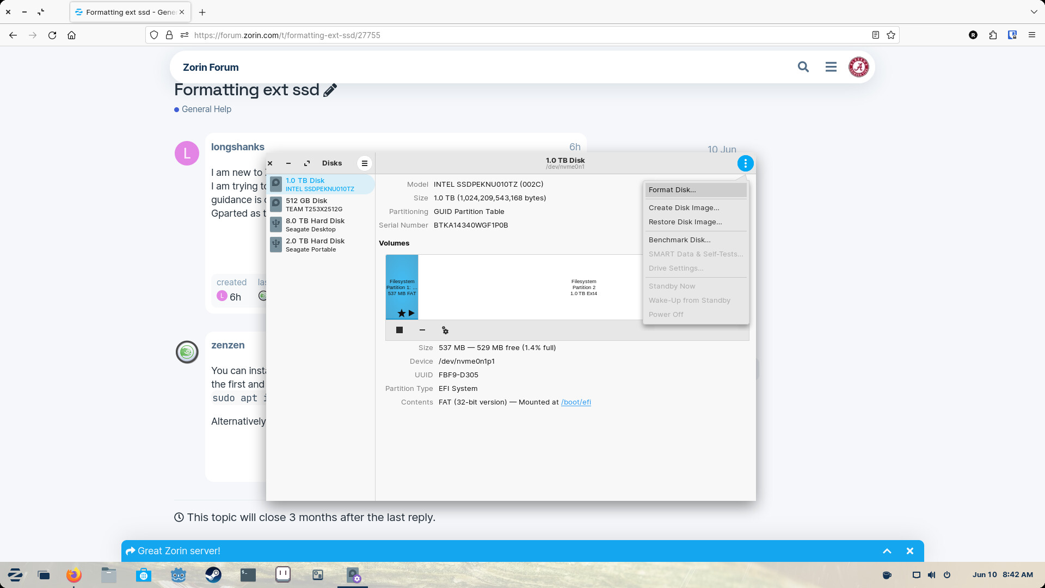Image resolution: width=1045 pixels, height=588 pixels.
Task: Open forum search magnifier
Action: 803,67
